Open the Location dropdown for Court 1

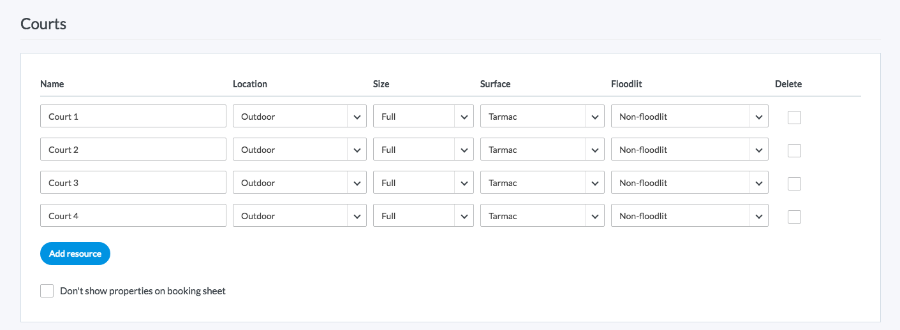[x=299, y=117]
